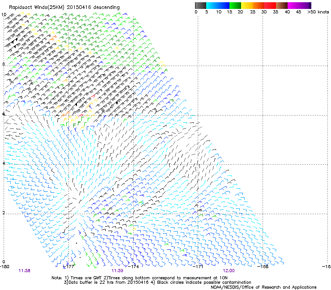This screenshot has width=331, height=290.
Task: Click the '>50 knots' legend label
Action: click(318, 12)
